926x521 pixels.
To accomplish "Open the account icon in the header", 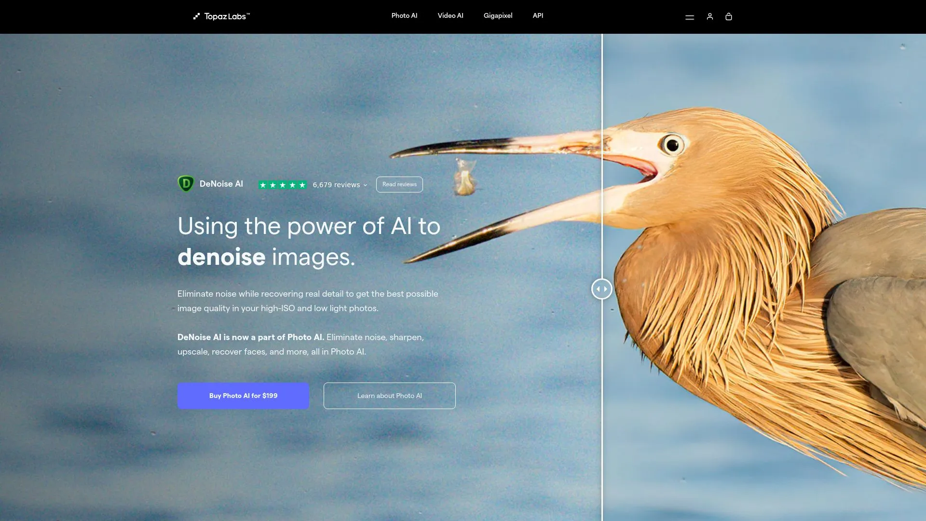I will coord(709,16).
